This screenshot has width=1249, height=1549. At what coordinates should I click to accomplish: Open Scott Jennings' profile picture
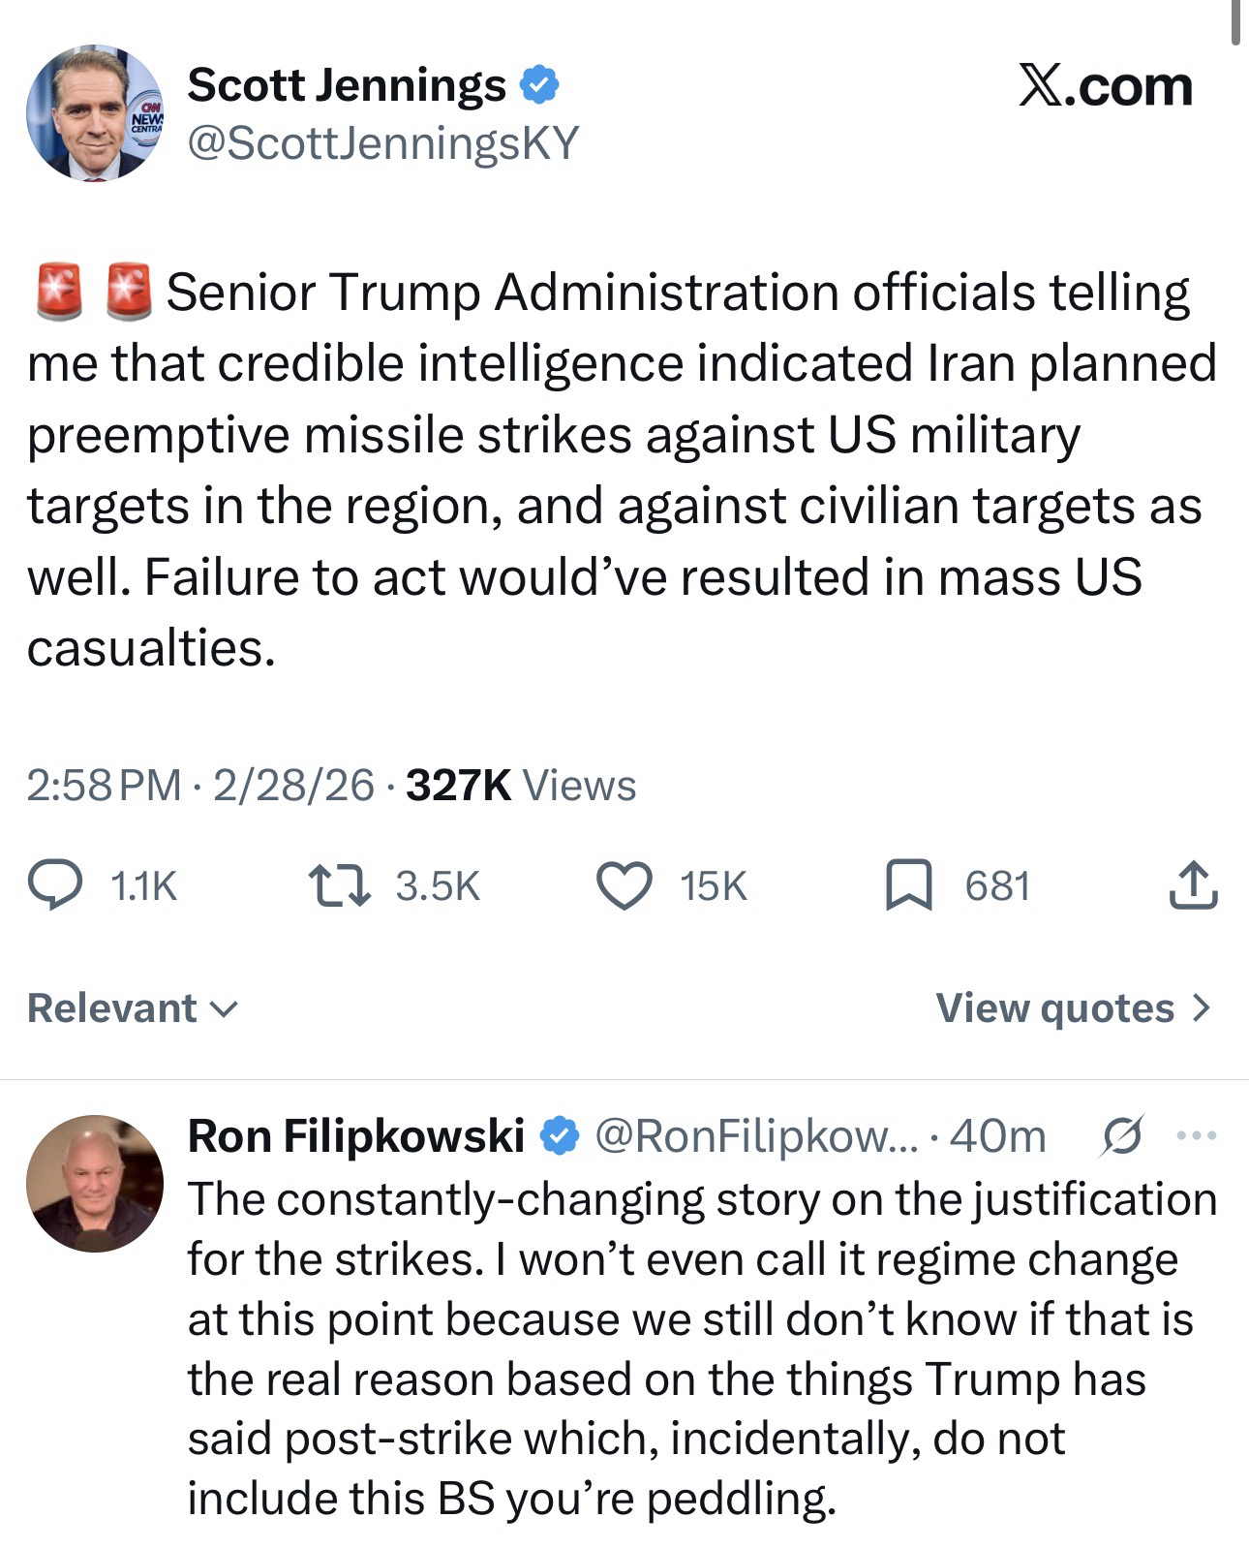pyautogui.click(x=95, y=113)
